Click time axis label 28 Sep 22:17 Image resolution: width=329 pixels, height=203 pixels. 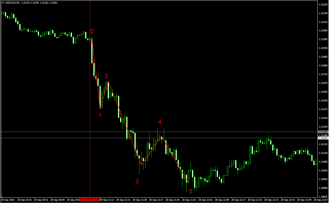click(239, 200)
